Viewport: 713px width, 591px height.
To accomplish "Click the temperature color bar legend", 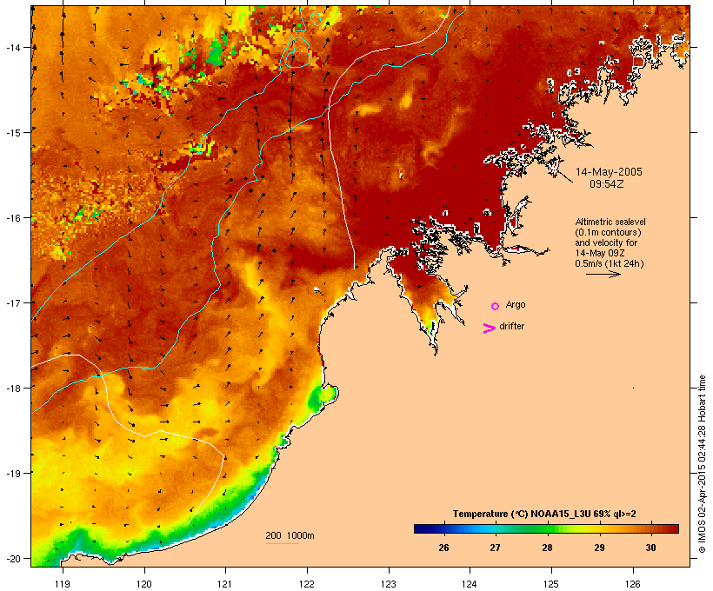I will pos(546,528).
